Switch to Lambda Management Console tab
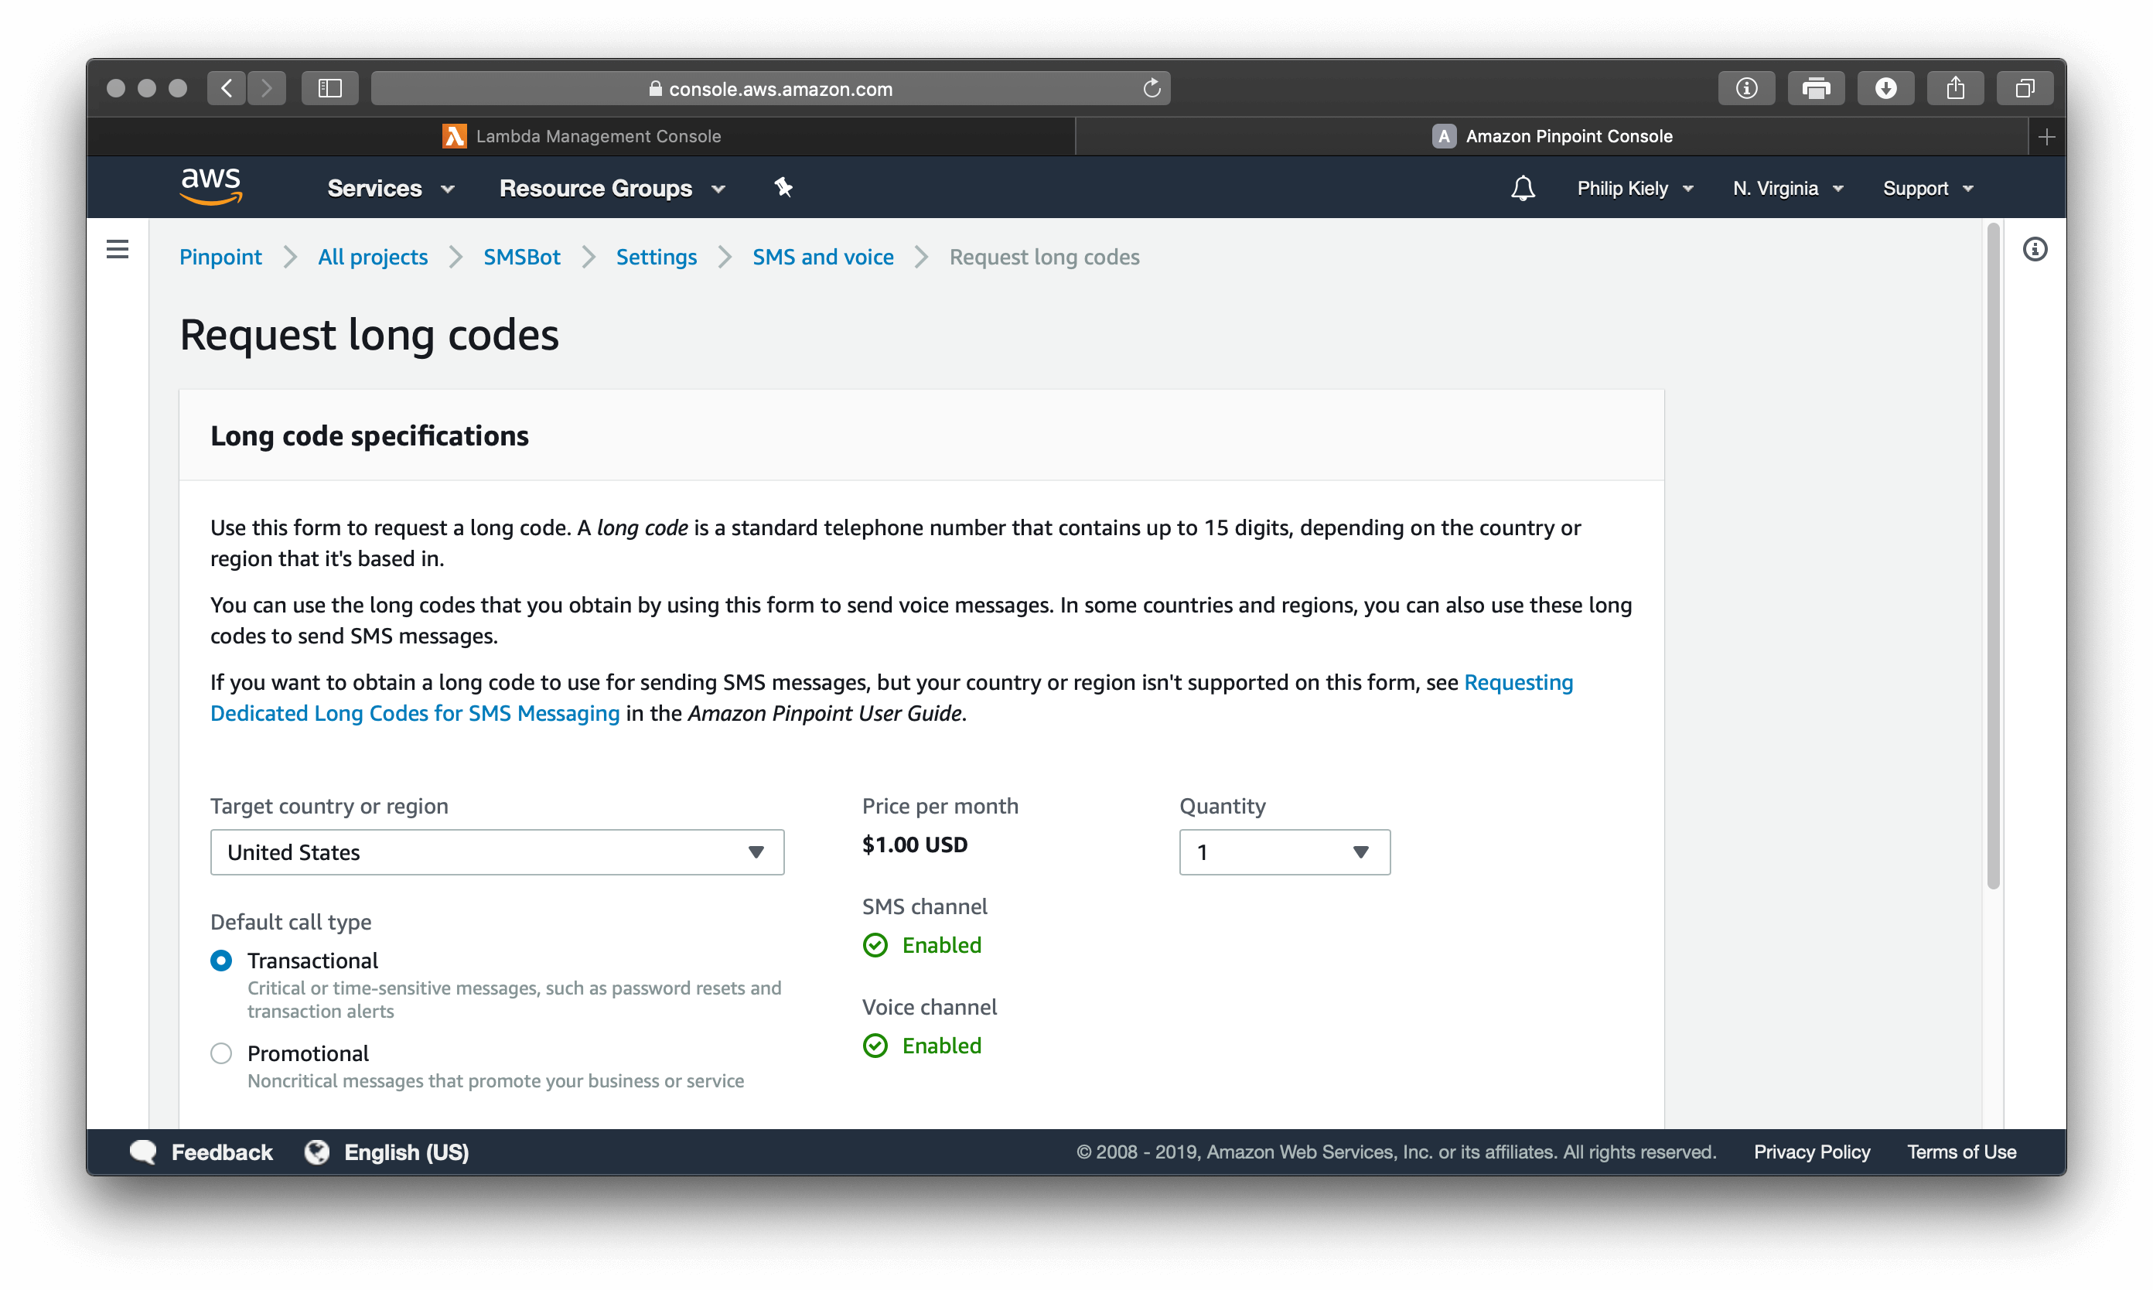Image resolution: width=2153 pixels, height=1290 pixels. coord(581,136)
